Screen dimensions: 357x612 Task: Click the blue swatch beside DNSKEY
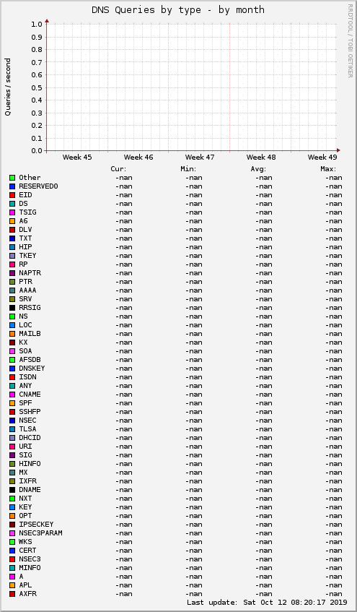pos(12,369)
